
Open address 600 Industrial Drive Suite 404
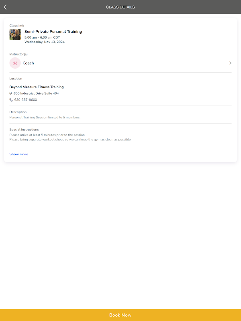pyautogui.click(x=36, y=93)
